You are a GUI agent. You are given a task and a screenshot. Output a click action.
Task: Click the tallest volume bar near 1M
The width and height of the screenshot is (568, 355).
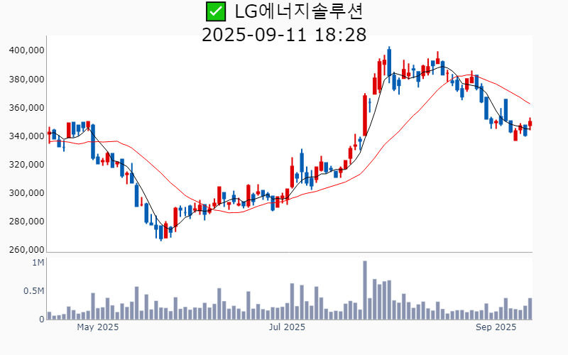[x=365, y=290]
